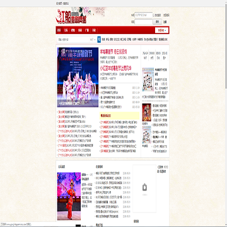This screenshot has height=227, width=227.
Task: Click into the username input field
Action: point(144,15)
